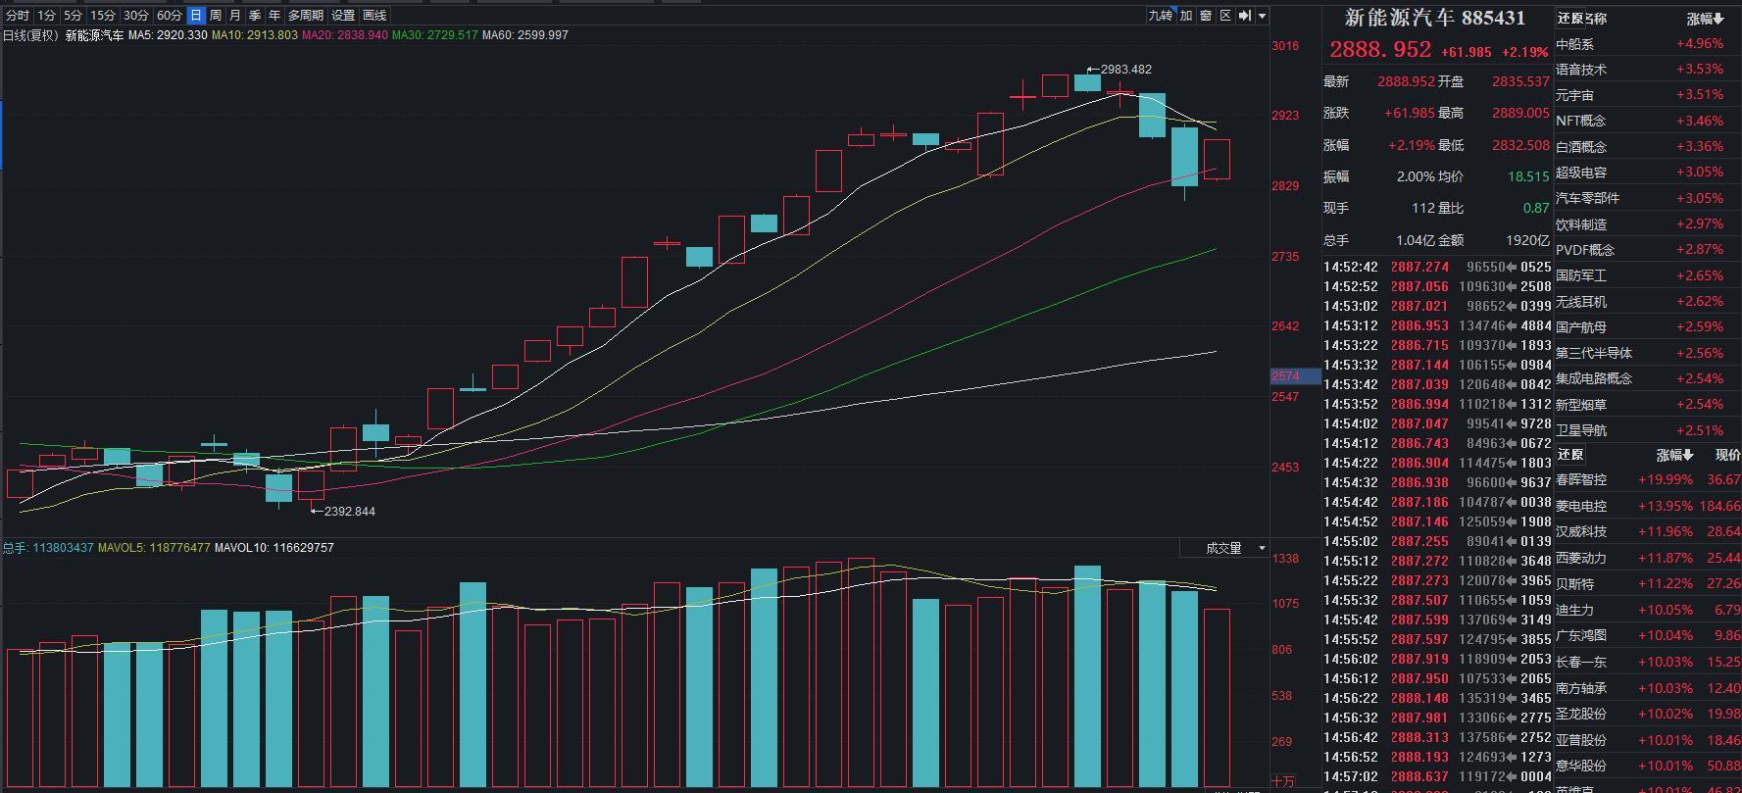Switch to 月 monthly period
The width and height of the screenshot is (1742, 793).
[235, 16]
